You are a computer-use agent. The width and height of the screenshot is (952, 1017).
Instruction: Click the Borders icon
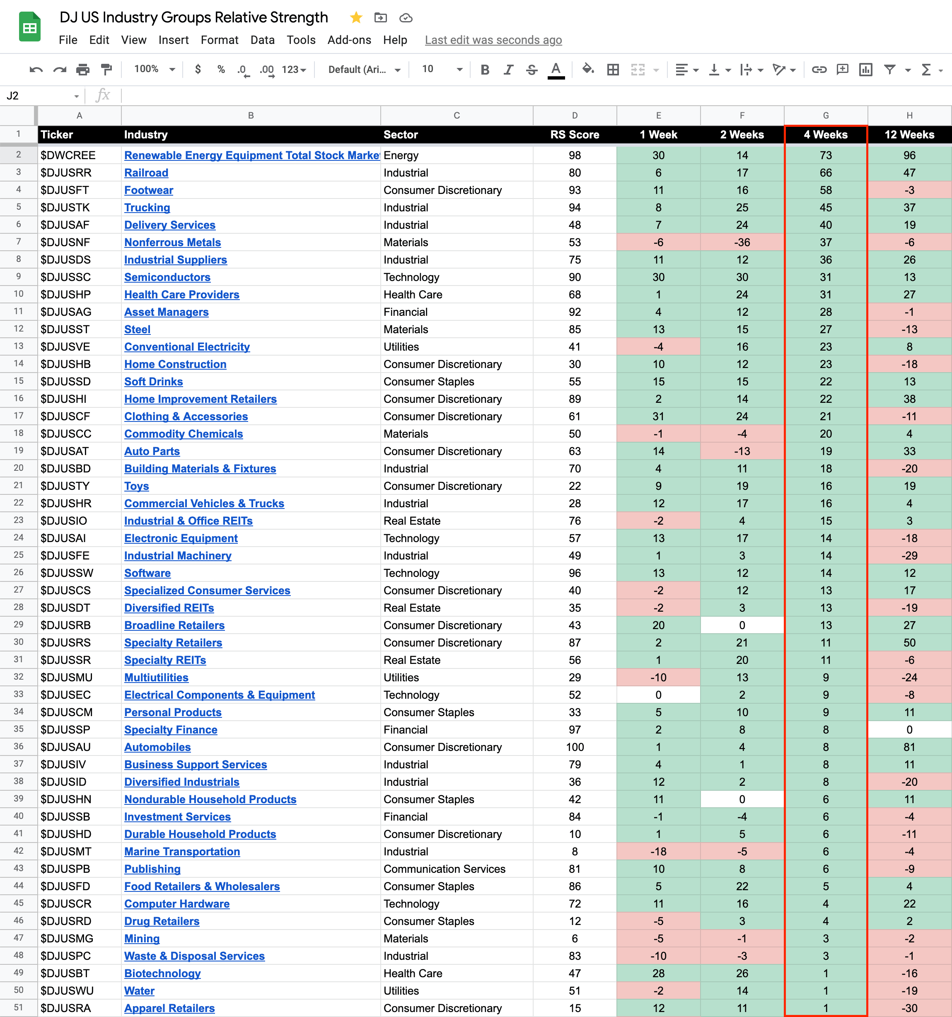613,70
